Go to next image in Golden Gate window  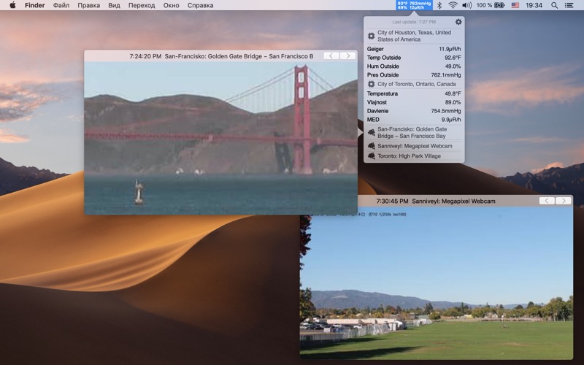click(x=347, y=56)
